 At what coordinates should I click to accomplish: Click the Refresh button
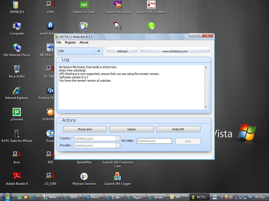[x=122, y=51]
